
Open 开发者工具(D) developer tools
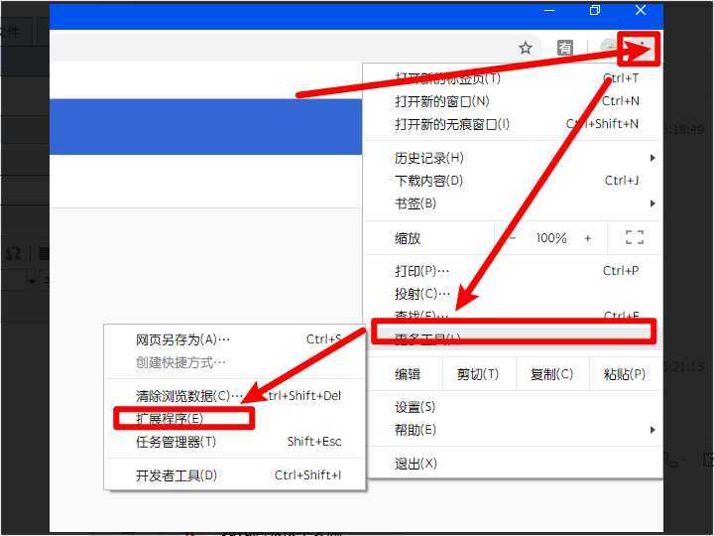click(x=235, y=475)
